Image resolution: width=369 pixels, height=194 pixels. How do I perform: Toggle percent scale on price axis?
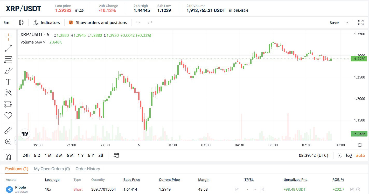pos(339,155)
